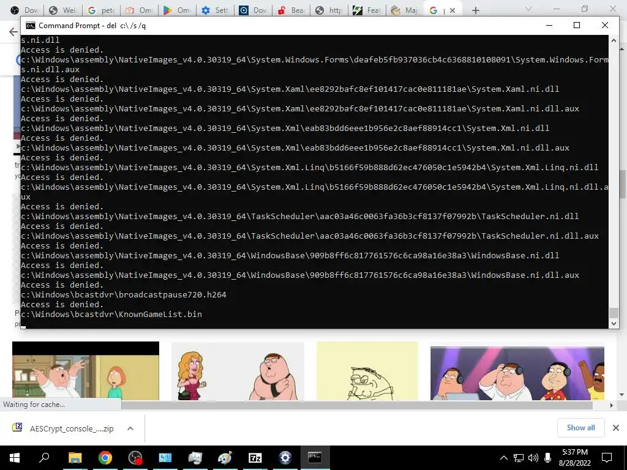Close the active Google tab
Screen dimensions: 627x470
coord(452,10)
